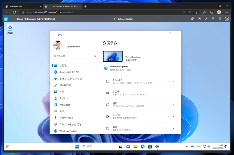
Task: Click the taskbar search box
Action: (99, 146)
